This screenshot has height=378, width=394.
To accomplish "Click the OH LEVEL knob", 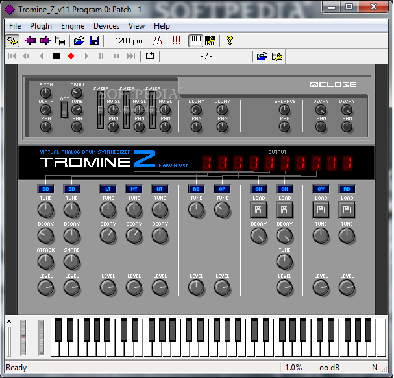I will click(284, 287).
